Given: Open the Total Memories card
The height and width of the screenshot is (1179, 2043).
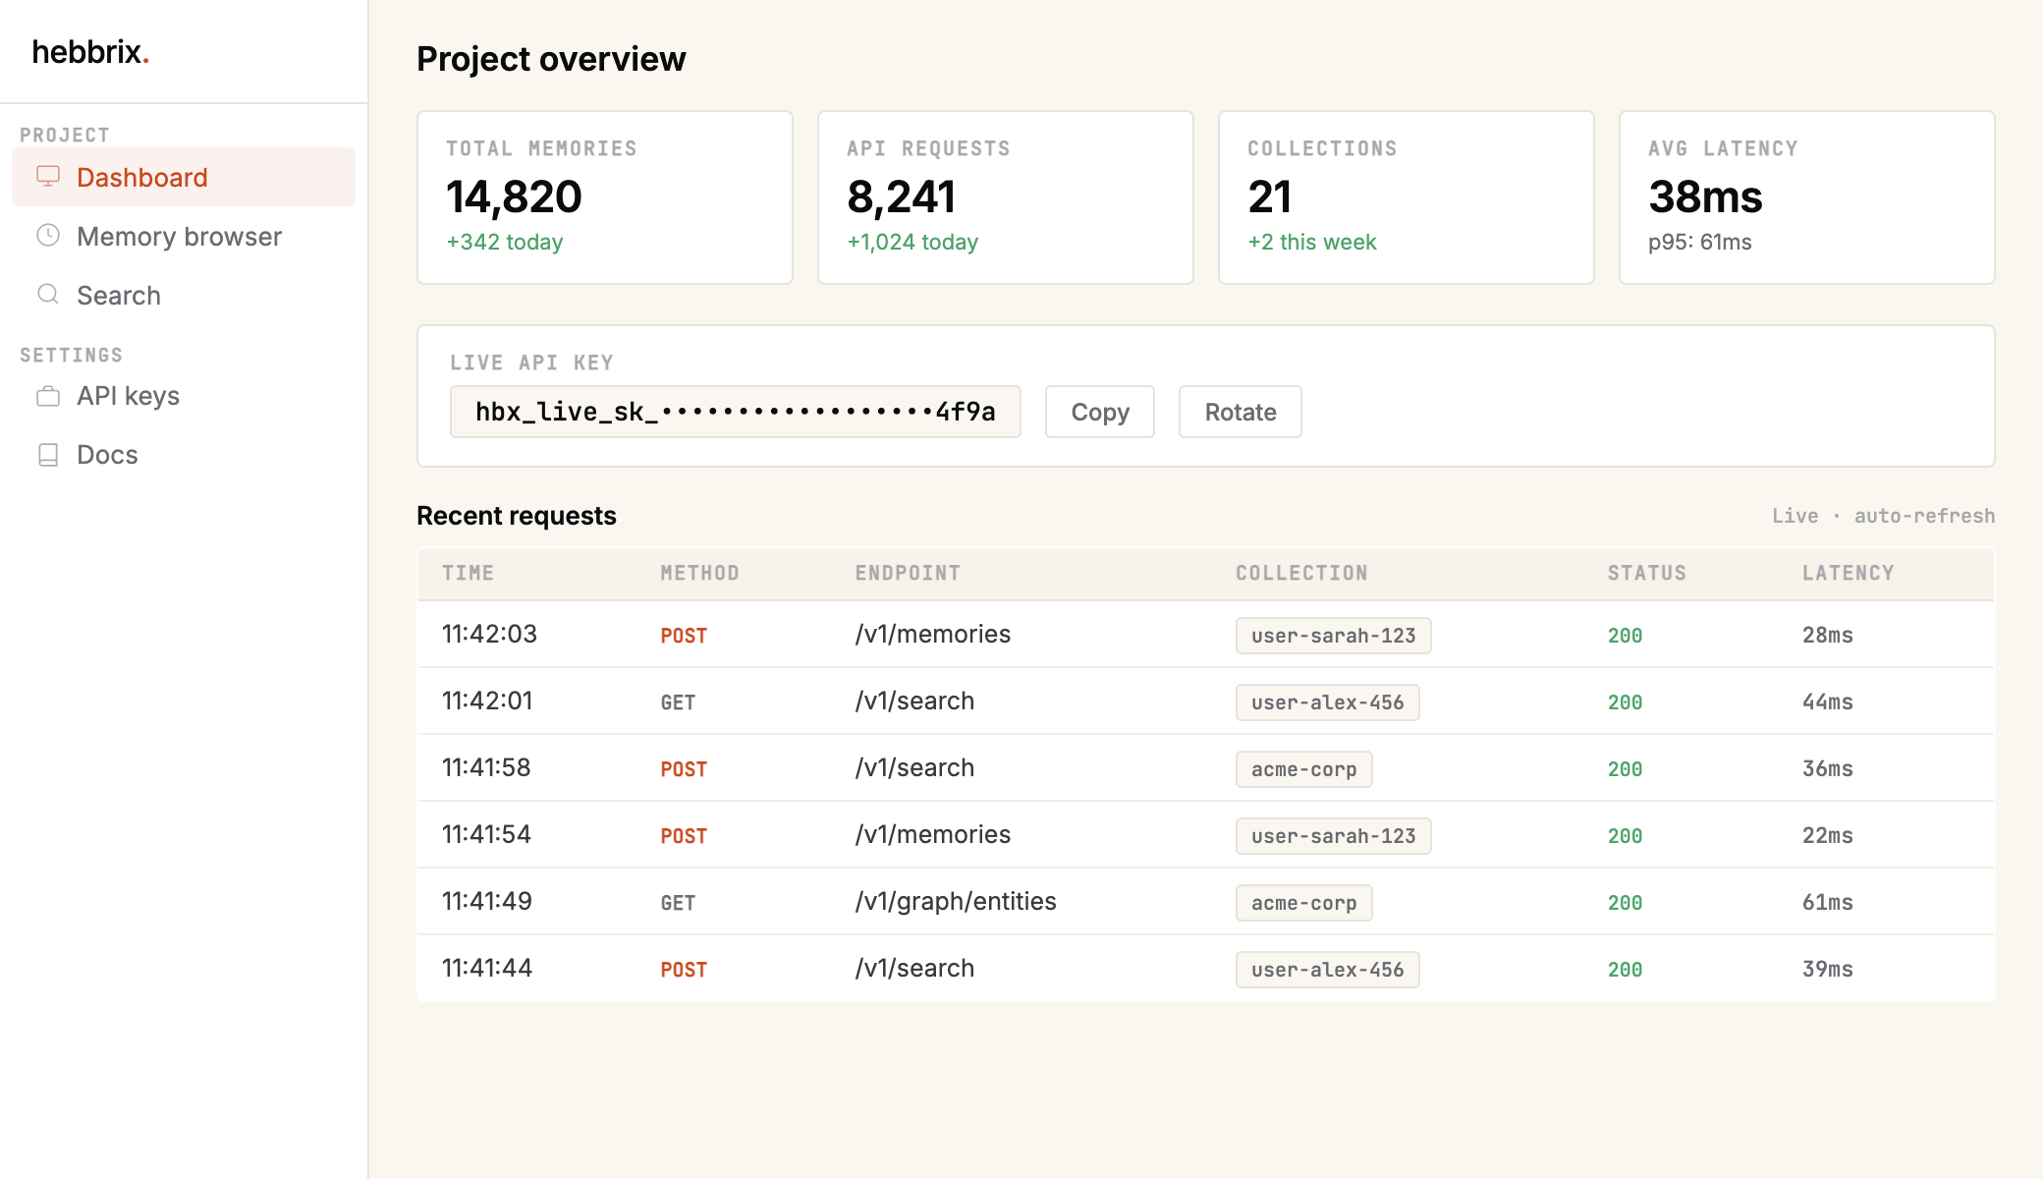Looking at the screenshot, I should [x=605, y=197].
